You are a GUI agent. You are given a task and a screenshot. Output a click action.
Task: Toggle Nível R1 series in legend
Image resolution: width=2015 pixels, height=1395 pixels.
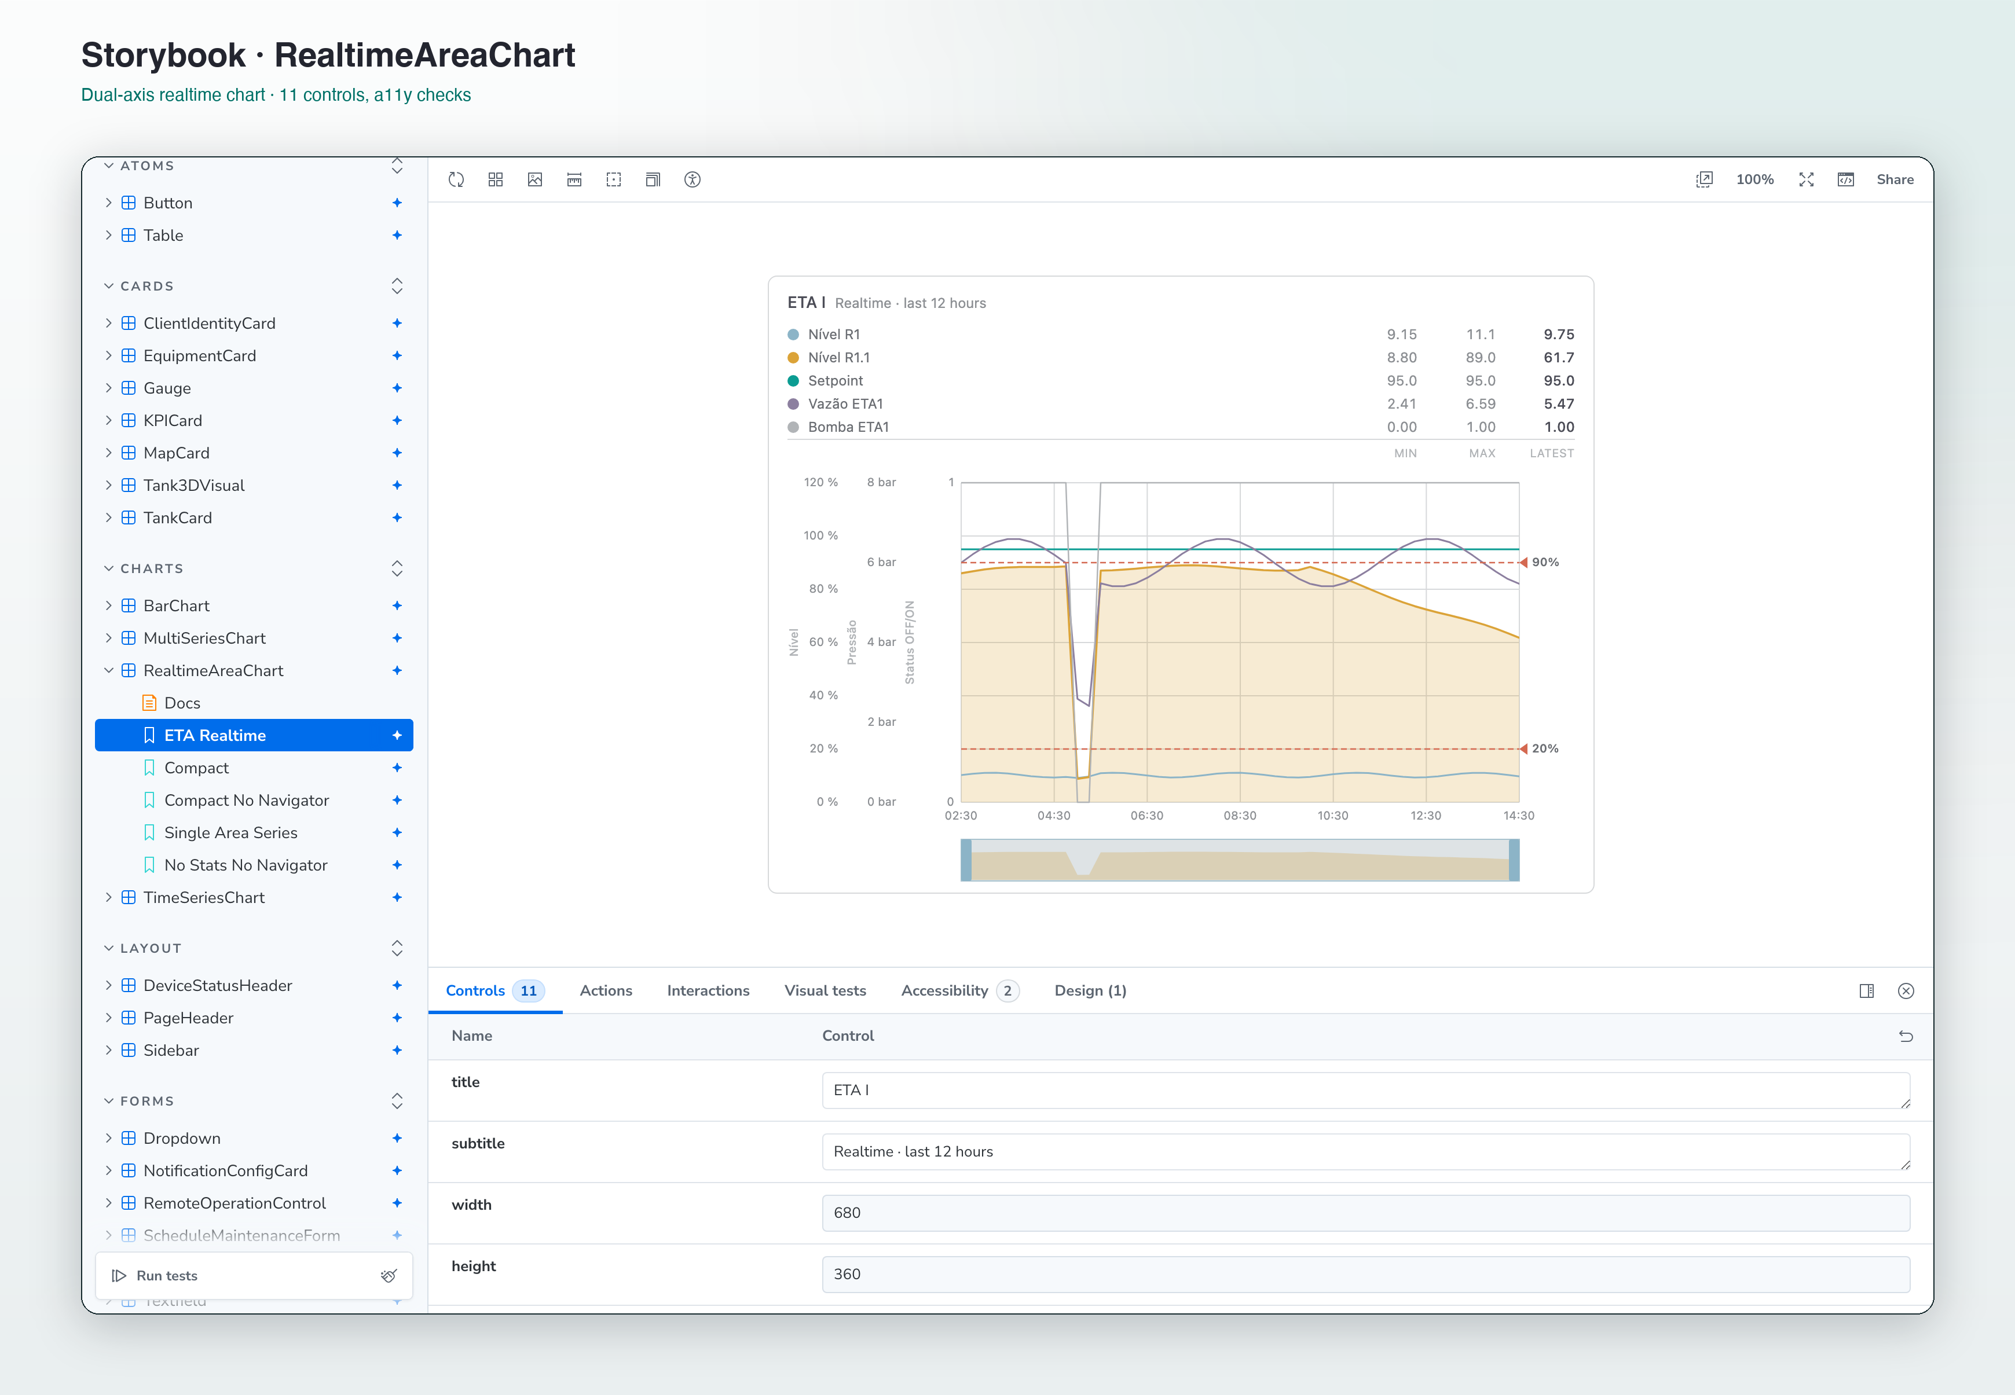click(825, 334)
